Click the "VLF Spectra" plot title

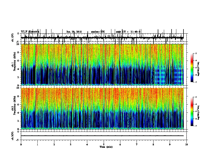[30, 32]
